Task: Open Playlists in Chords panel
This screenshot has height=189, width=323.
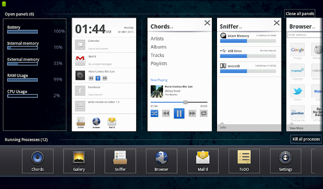Action: click(x=159, y=64)
